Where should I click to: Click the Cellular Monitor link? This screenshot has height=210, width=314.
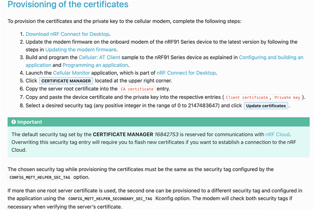tap(71, 73)
